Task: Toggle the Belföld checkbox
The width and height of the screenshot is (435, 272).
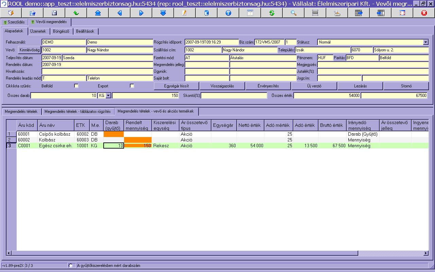Action: [x=76, y=86]
